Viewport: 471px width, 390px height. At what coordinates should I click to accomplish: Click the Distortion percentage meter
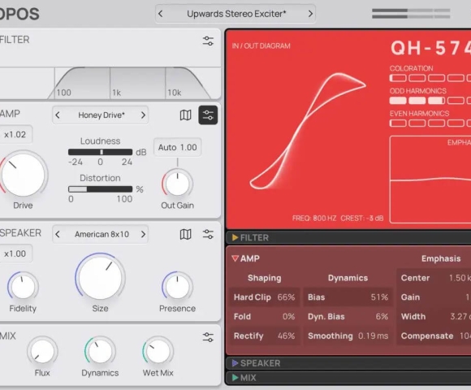(x=100, y=189)
